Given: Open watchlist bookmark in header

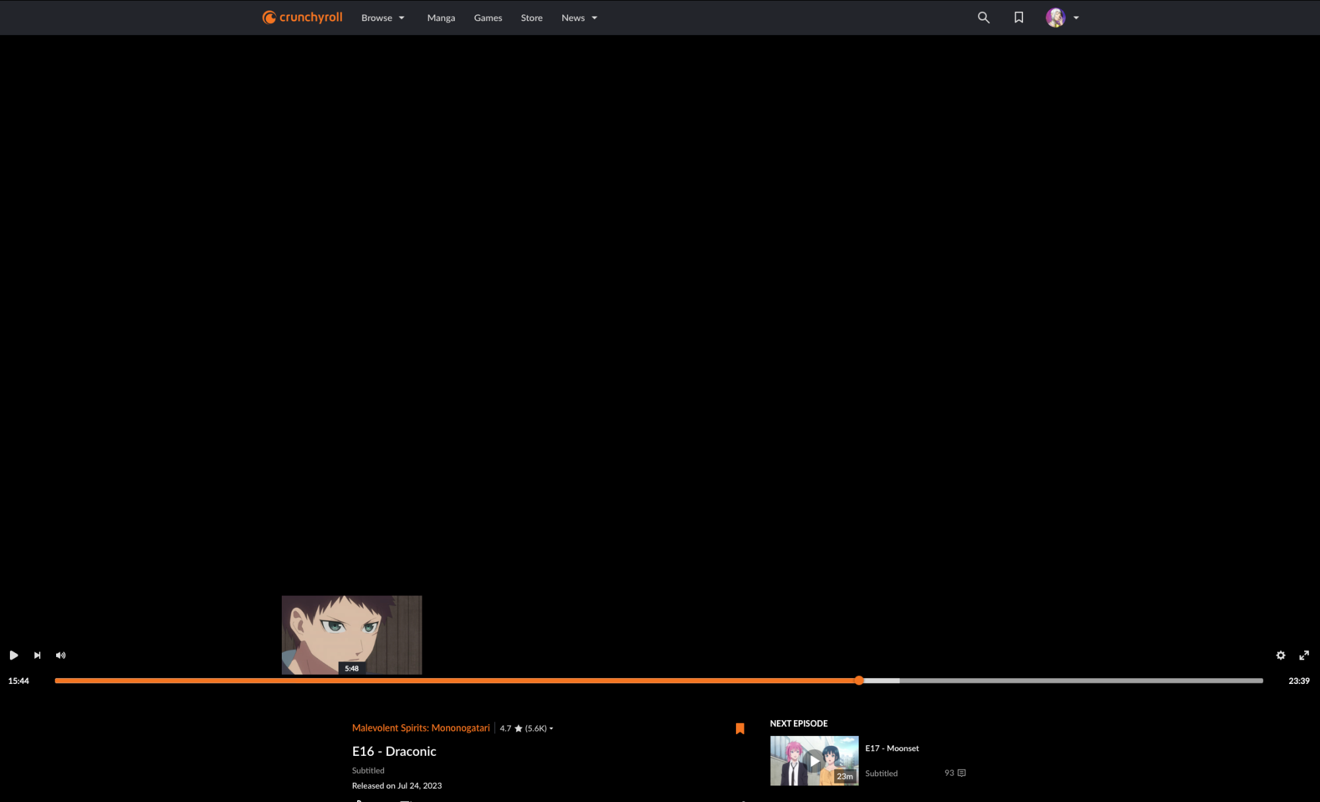Looking at the screenshot, I should pos(1018,18).
